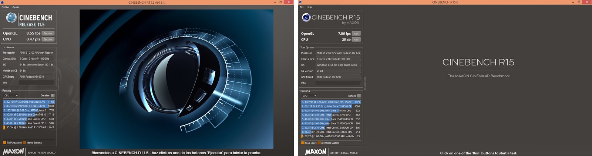Select ranking row '2C/2T @ 1.00 GHz AMD E1-2100' in R15
This screenshot has height=156, width=592.
(331, 136)
